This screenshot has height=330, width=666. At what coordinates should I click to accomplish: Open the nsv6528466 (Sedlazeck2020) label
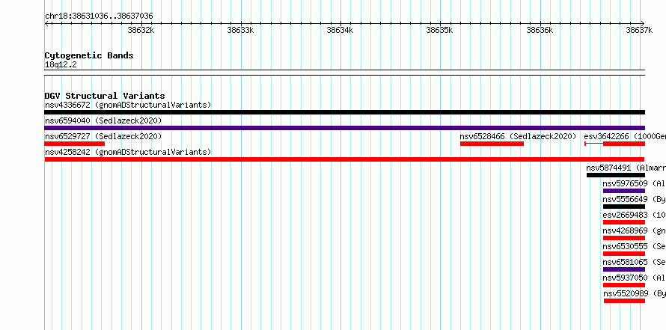pos(518,136)
